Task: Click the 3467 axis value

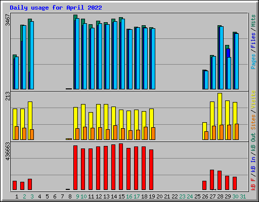Action: tap(8, 20)
